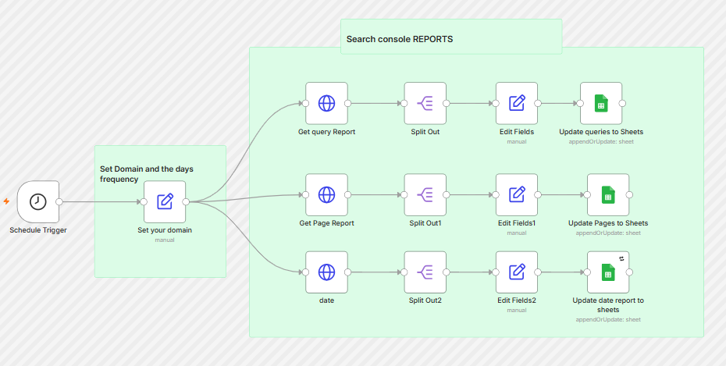Open the Set your domain node
The width and height of the screenshot is (726, 366).
pos(165,202)
